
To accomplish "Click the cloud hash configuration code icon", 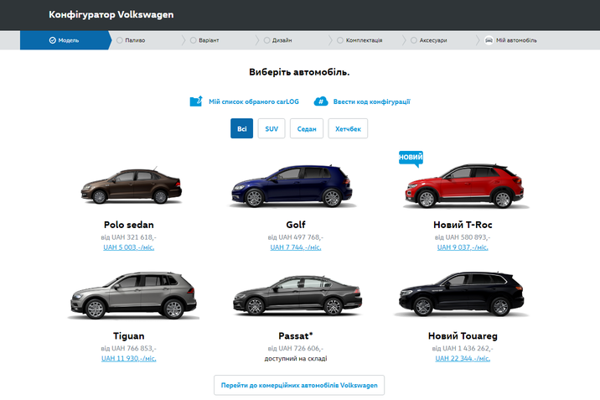I will click(321, 101).
